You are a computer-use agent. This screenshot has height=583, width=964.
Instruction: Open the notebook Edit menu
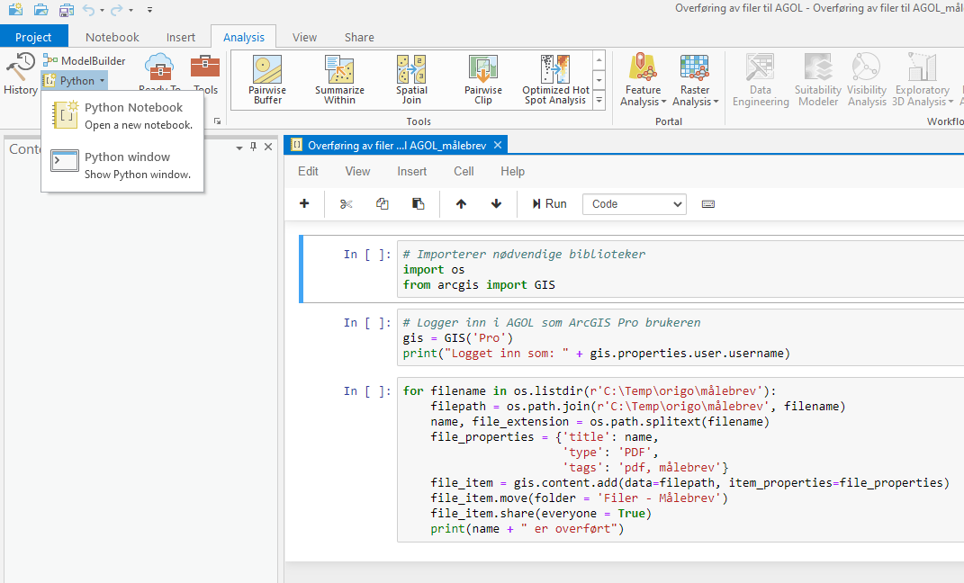click(x=308, y=172)
